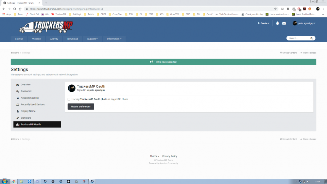This screenshot has width=327, height=184.
Task: Open the Theme selector in footer
Action: coord(154,156)
